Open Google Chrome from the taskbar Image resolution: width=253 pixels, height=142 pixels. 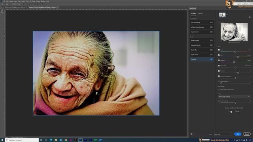(66, 140)
